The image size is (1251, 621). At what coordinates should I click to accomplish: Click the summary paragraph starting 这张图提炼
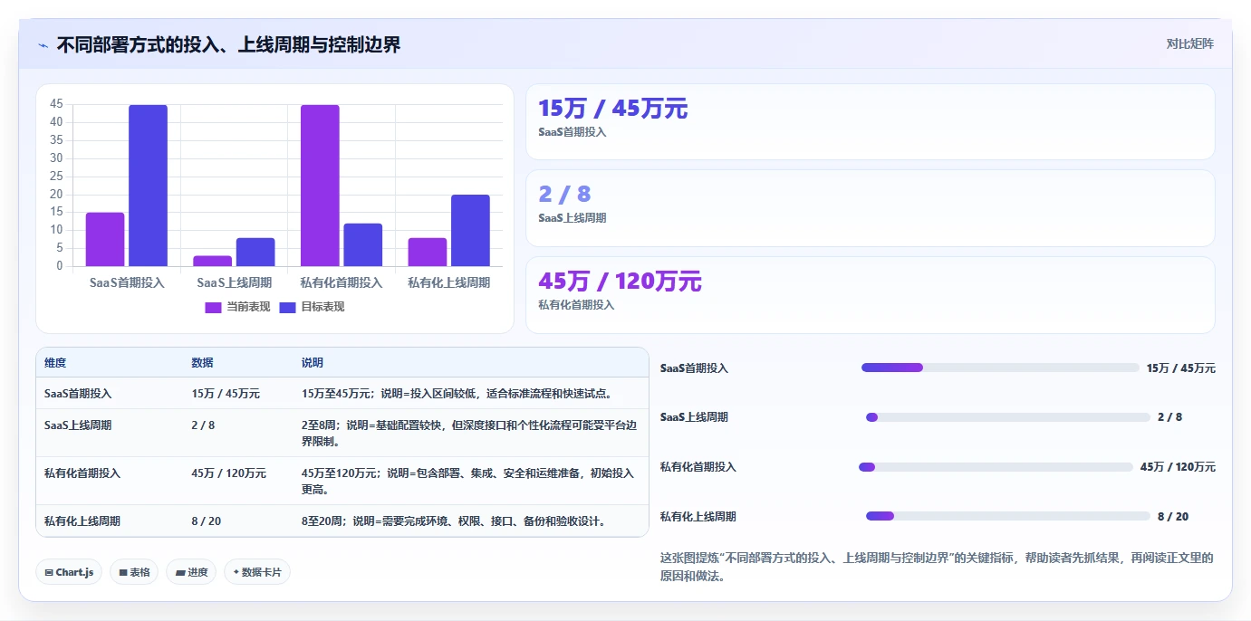click(x=937, y=567)
